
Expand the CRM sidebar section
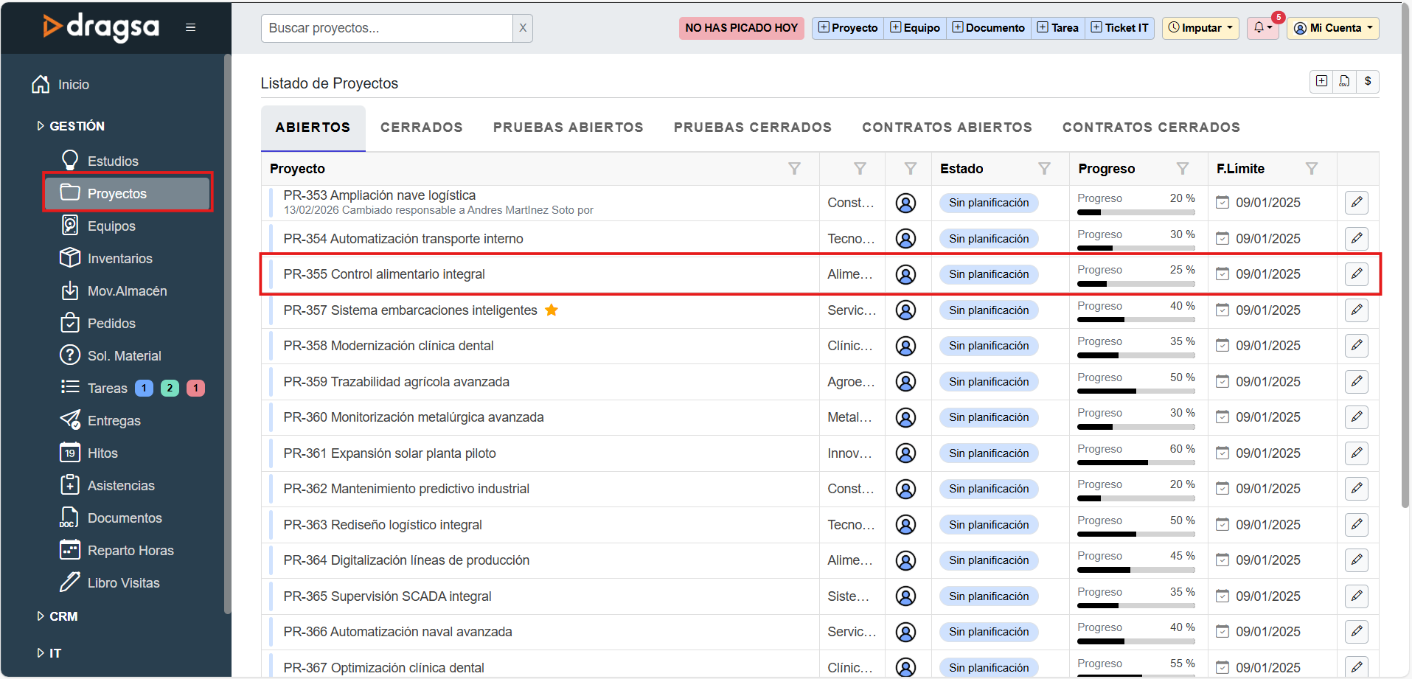click(63, 616)
